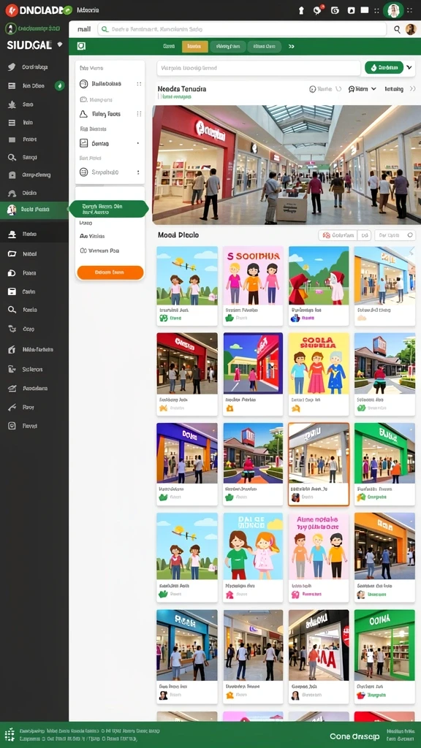Viewport: 421px width, 748px height.
Task: Click the chart icon in the white side panel
Action: (x=83, y=143)
